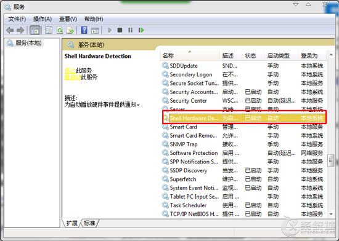Click the gear icon beside SNMP Trap
This screenshot has height=241, width=339.
click(x=165, y=144)
